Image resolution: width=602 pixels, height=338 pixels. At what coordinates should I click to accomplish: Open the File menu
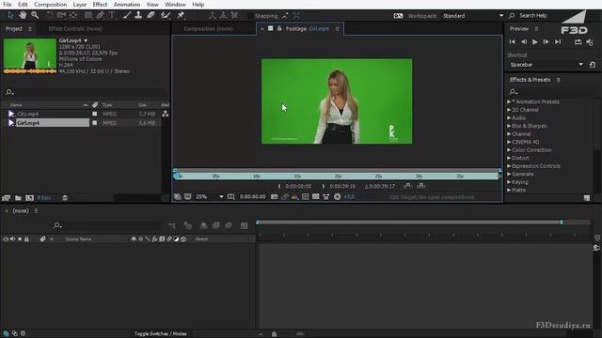(x=8, y=5)
